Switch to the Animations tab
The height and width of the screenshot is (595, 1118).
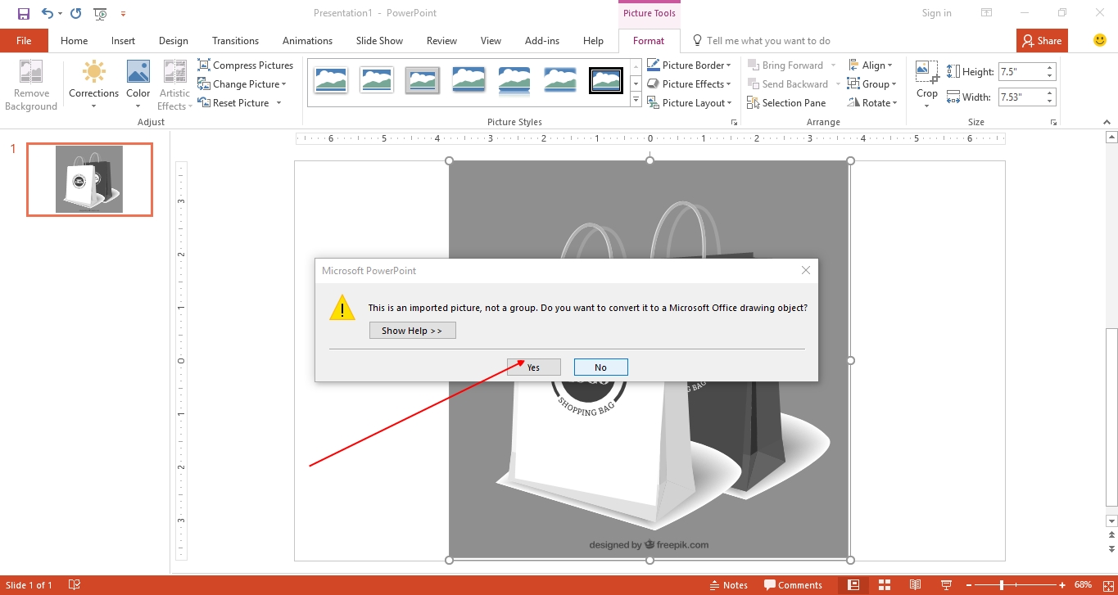tap(307, 40)
